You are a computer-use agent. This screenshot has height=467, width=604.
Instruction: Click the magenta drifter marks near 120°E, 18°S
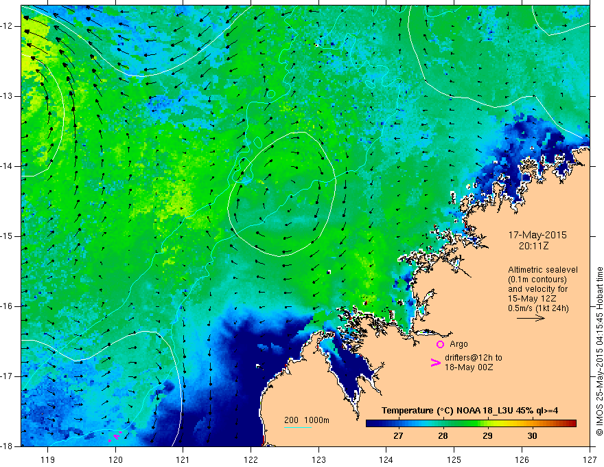[115, 435]
